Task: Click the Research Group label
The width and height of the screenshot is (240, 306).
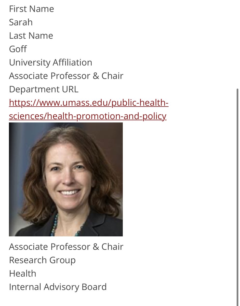Action: 42,260
